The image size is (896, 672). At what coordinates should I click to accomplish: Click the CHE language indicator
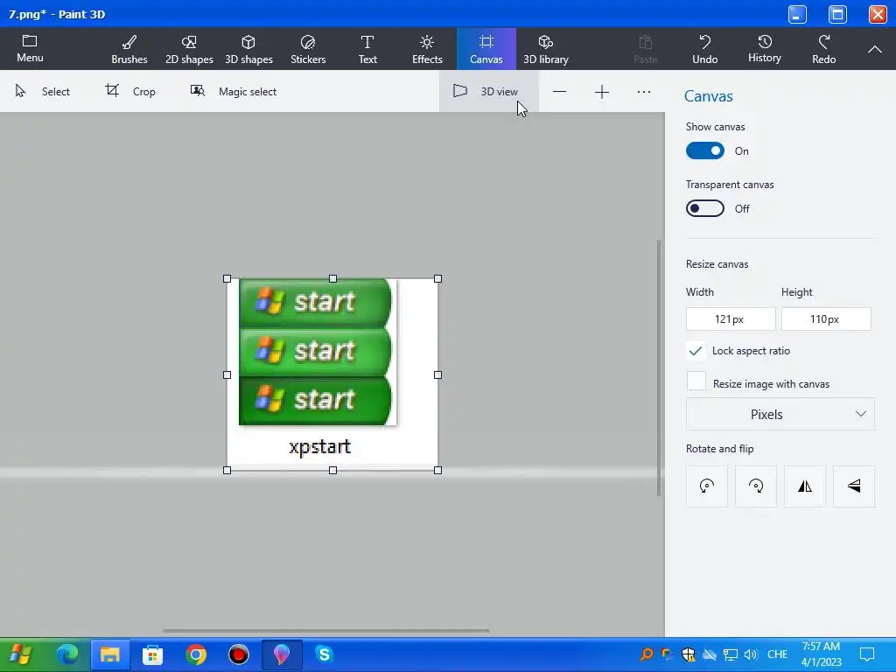tap(778, 654)
